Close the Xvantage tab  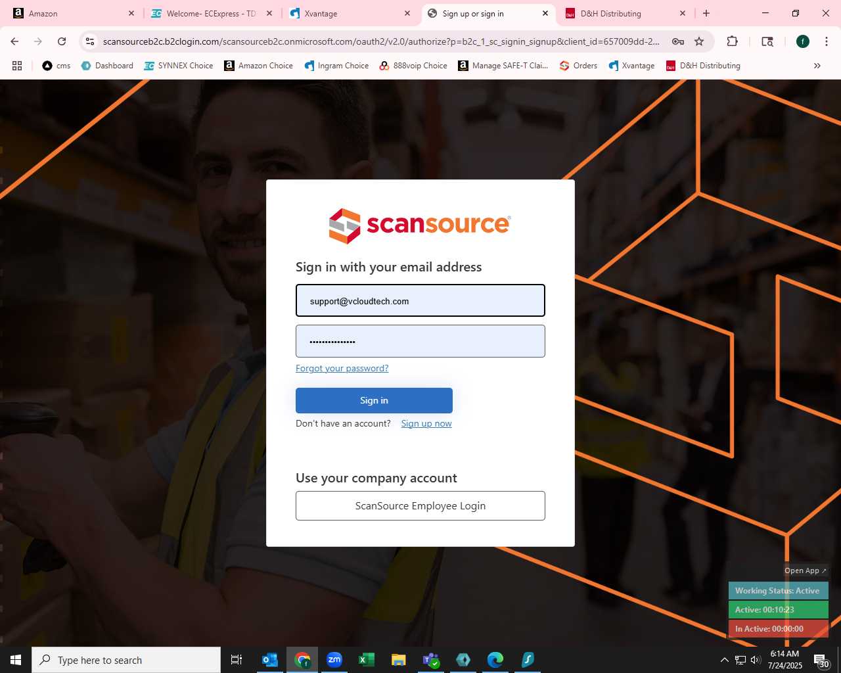(x=407, y=13)
